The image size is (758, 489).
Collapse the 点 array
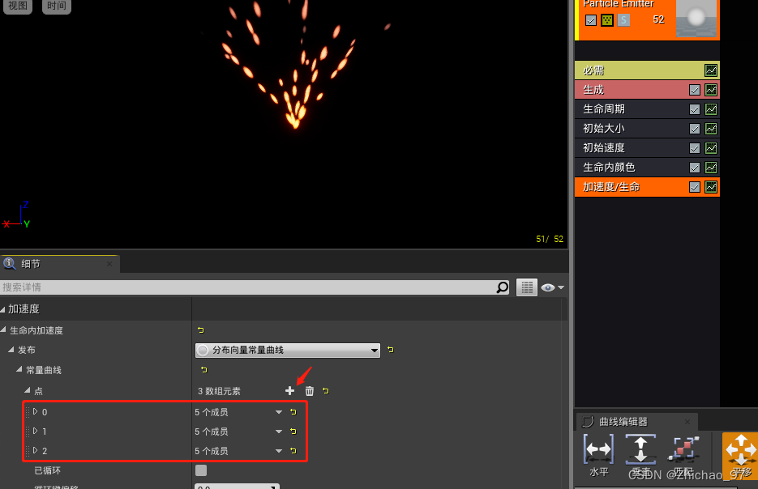tap(28, 390)
